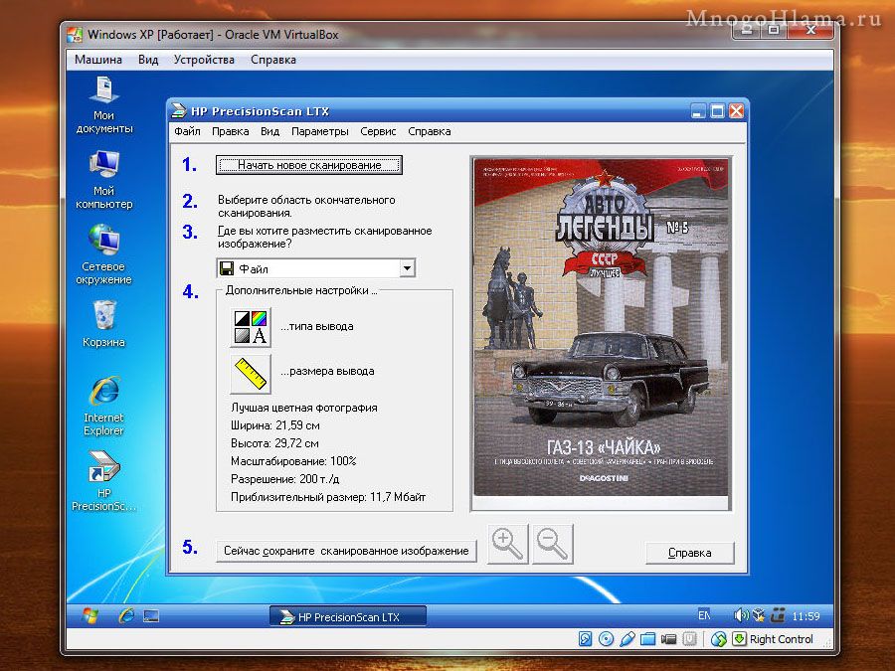Click the Разрешение: 200 т./д text

click(284, 479)
